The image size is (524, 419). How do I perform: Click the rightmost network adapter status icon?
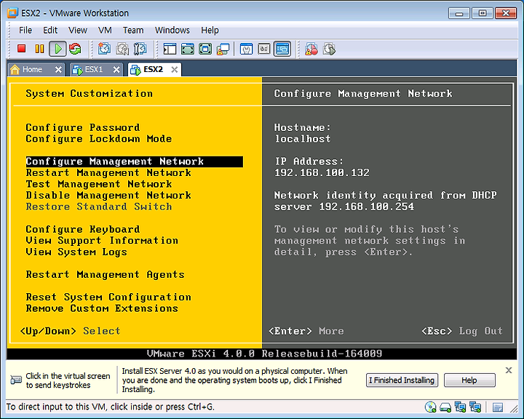475,407
